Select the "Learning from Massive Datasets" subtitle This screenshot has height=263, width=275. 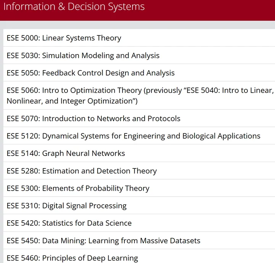click(144, 241)
